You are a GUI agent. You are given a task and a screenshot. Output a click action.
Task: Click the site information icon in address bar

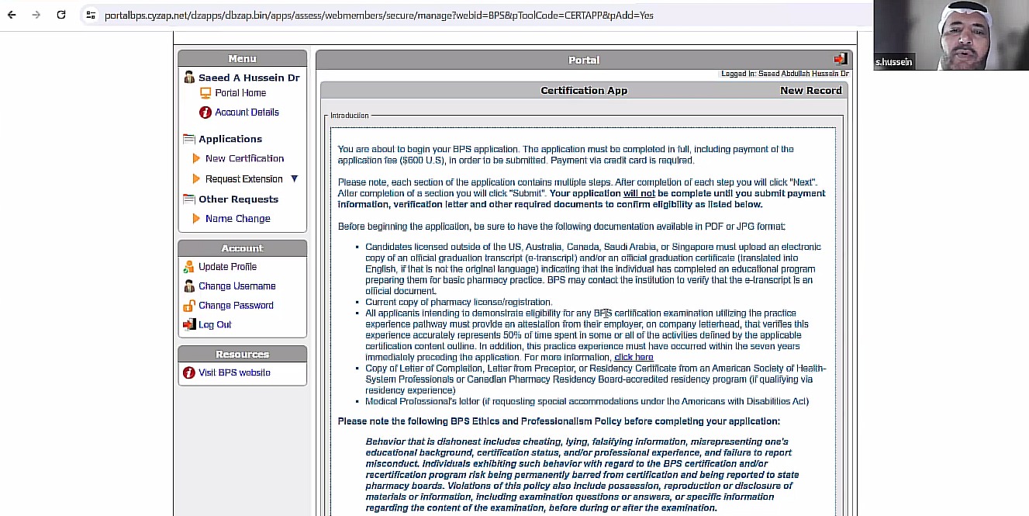point(91,15)
